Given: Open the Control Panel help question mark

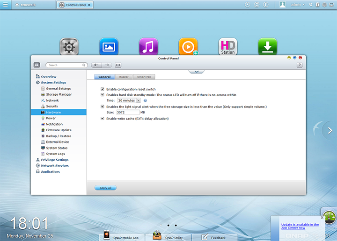Looking at the screenshot, I should pyautogui.click(x=300, y=65).
